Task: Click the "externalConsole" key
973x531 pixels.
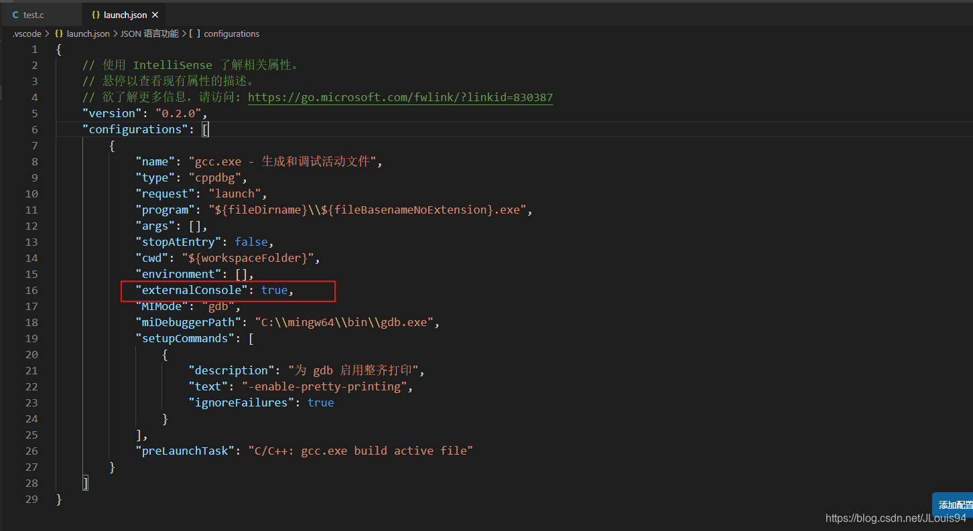Action: tap(192, 290)
